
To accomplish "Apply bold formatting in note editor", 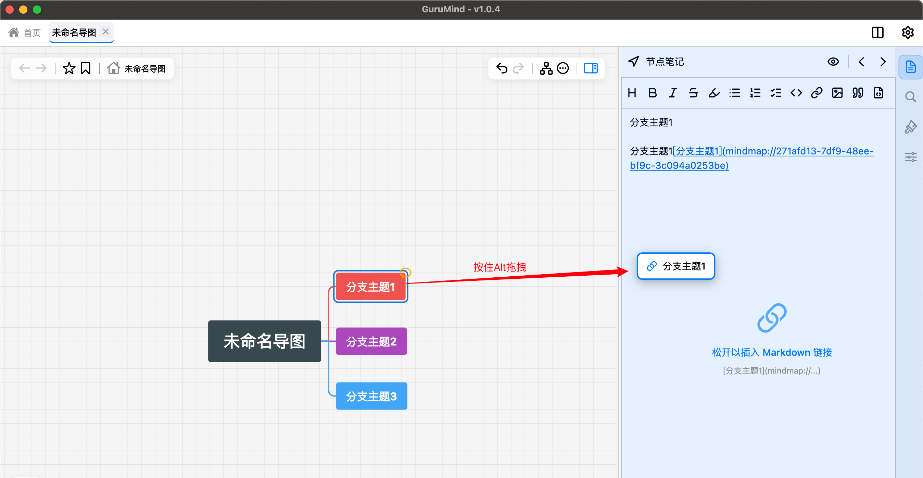I will coord(653,93).
